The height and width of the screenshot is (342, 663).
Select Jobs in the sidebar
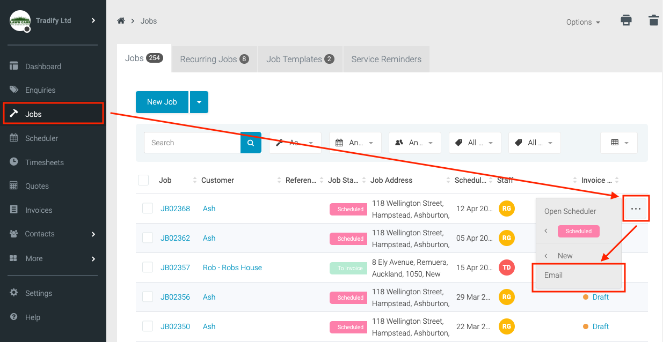[53, 114]
